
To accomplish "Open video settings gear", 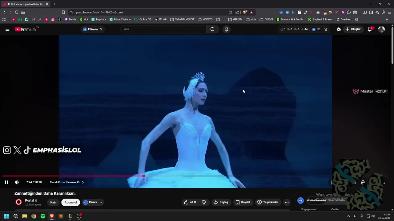I will (363, 182).
